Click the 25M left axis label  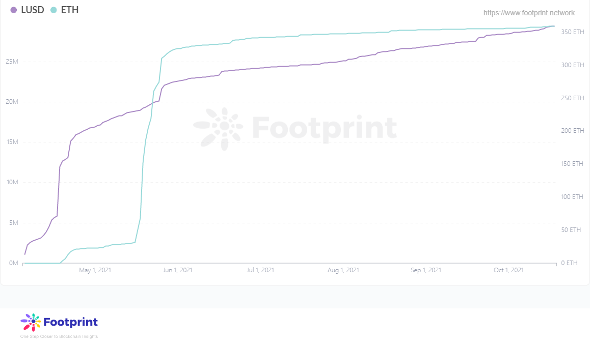(12, 61)
